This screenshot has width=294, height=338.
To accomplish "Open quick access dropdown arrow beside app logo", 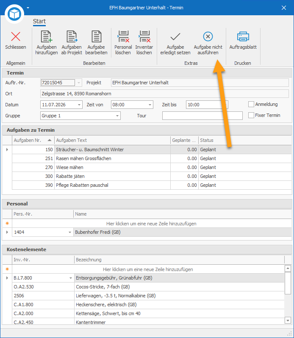I will pyautogui.click(x=28, y=8).
